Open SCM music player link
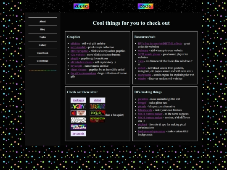The height and width of the screenshot is (170, 227). click(x=149, y=54)
